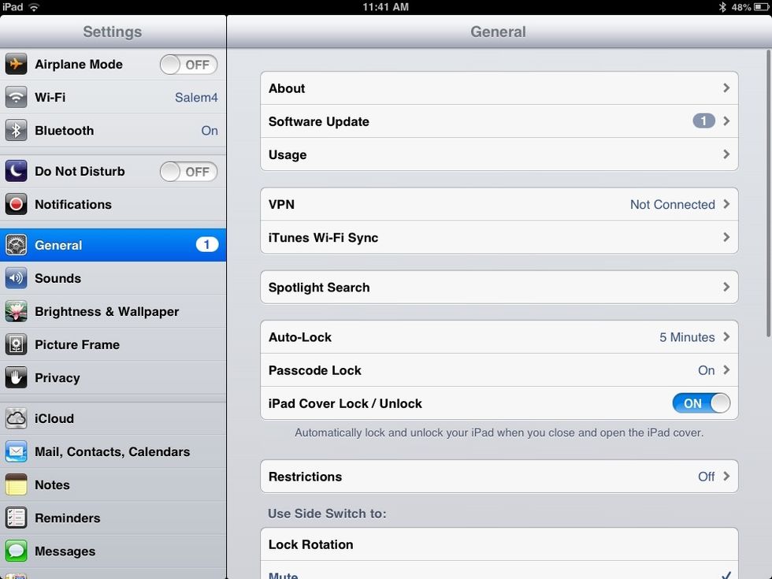This screenshot has width=772, height=579.
Task: Select iCloud in the Settings sidebar
Action: 113,418
